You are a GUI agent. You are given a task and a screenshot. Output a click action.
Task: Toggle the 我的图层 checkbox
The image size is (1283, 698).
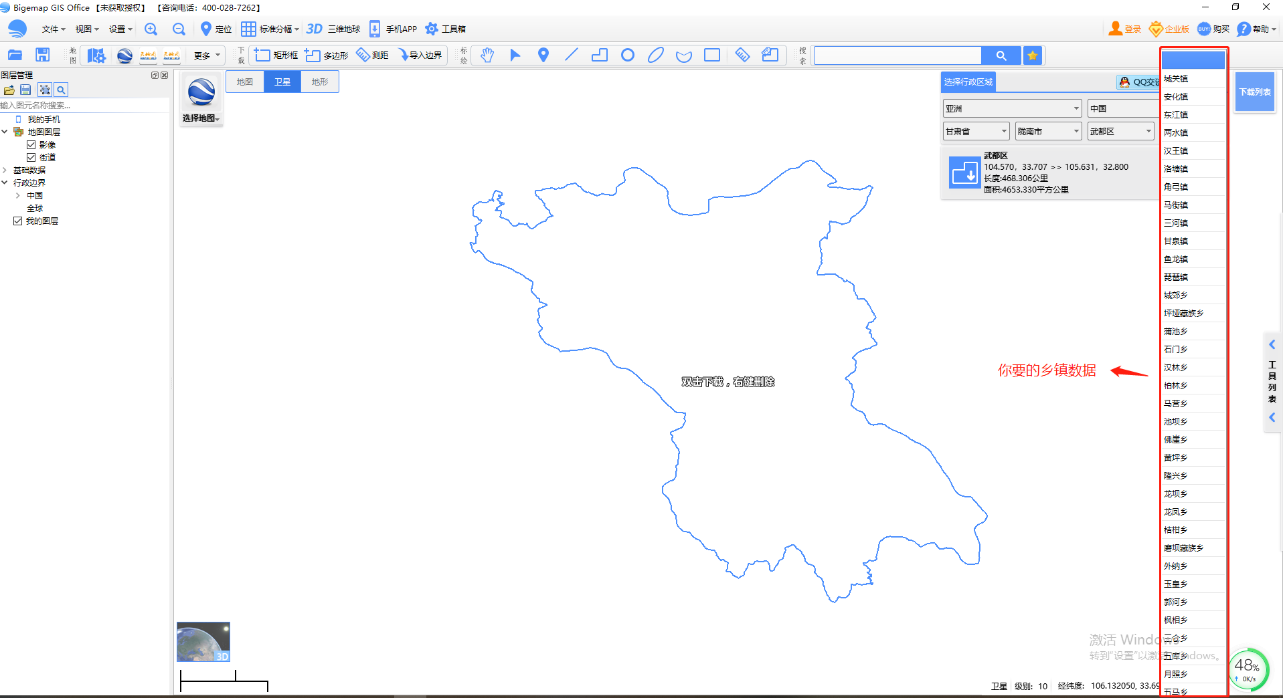tap(18, 221)
